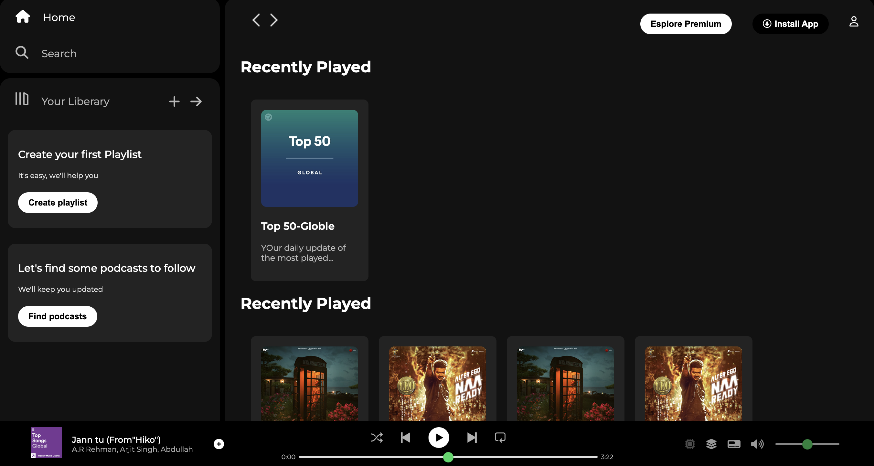Select the Home menu label
This screenshot has height=466, width=874.
pos(59,17)
